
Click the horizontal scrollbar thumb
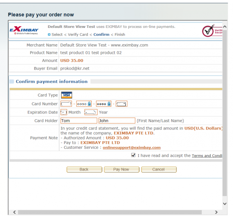coord(110,212)
